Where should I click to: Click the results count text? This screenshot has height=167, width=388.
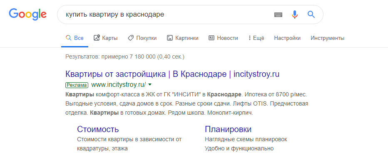[x=125, y=57]
